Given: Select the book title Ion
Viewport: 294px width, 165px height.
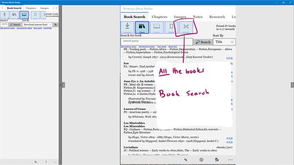Looking at the screenshot, I should click(x=126, y=63).
